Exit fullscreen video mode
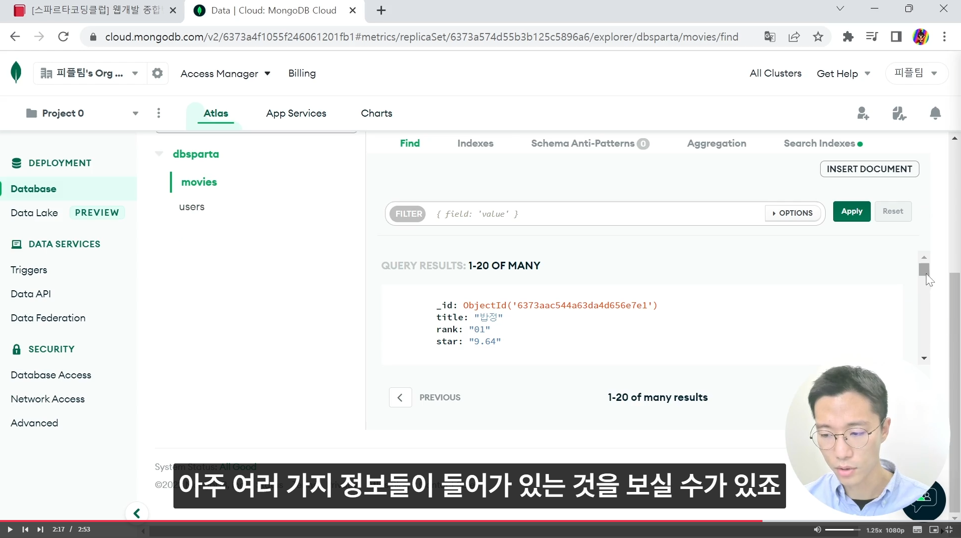 (x=948, y=529)
